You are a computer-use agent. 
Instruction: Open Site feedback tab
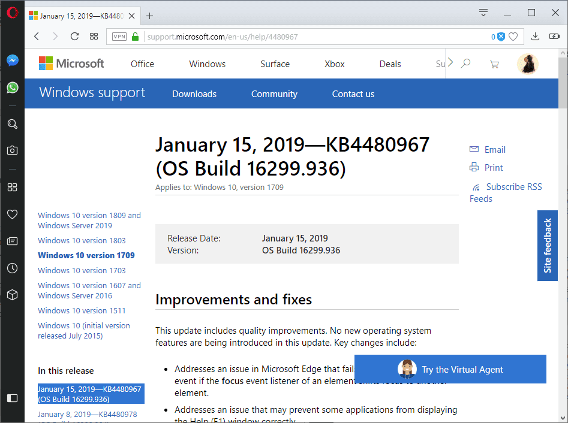[x=548, y=245]
